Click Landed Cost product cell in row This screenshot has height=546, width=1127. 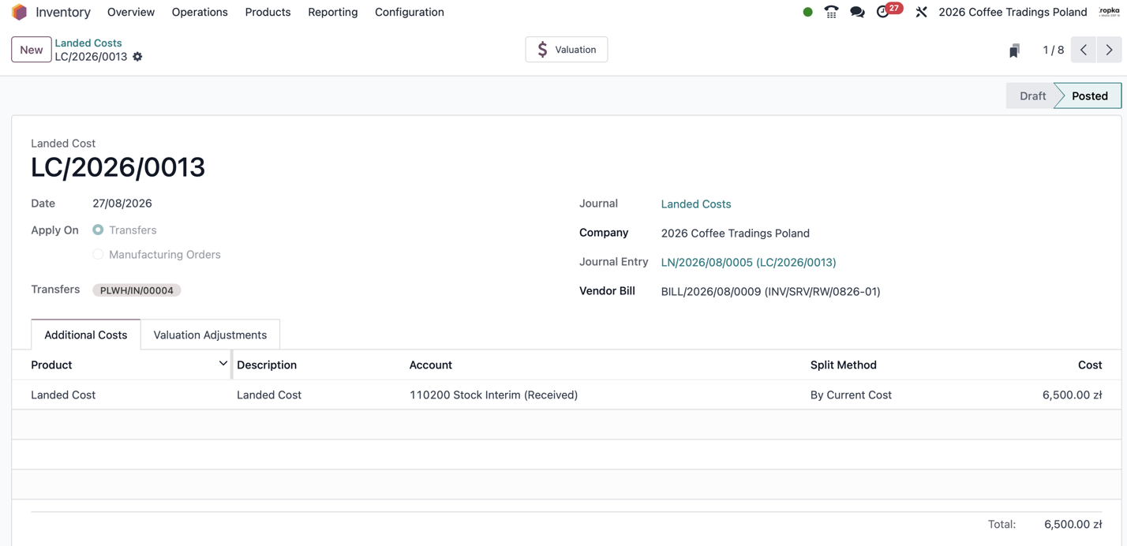point(63,395)
